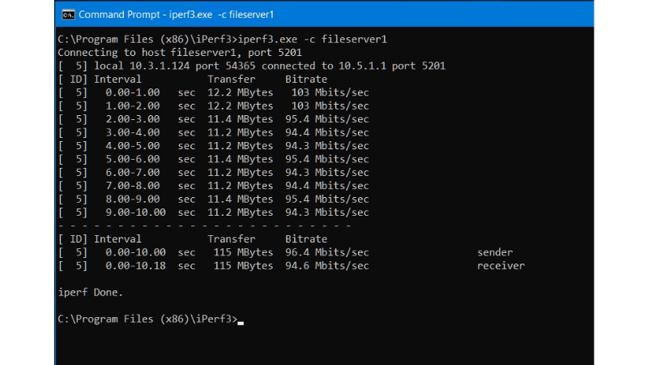648x365 pixels.
Task: Click interval '7.00-8.00' row
Action: coord(214,186)
